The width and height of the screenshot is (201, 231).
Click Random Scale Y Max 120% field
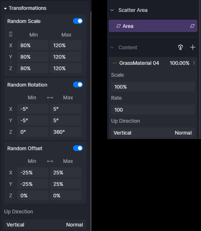pyautogui.click(x=66, y=57)
